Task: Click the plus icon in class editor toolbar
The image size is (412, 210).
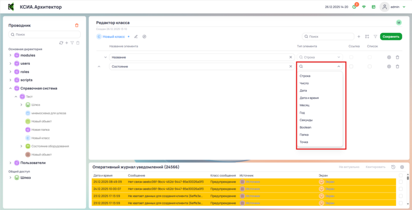Action: tap(359, 36)
